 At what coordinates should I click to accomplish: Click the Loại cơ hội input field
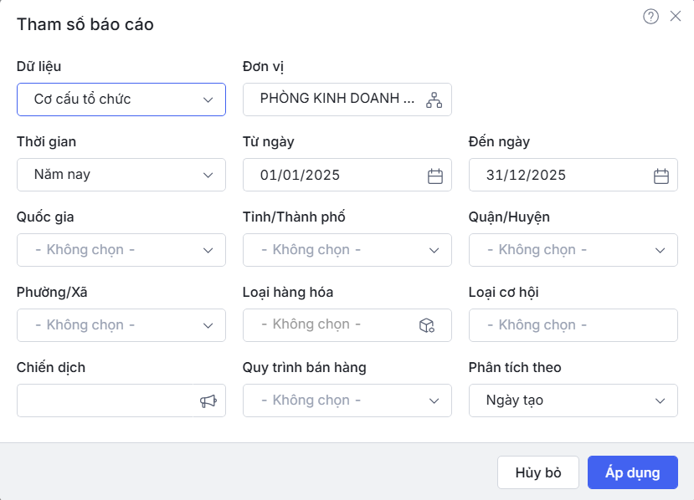[x=573, y=325]
